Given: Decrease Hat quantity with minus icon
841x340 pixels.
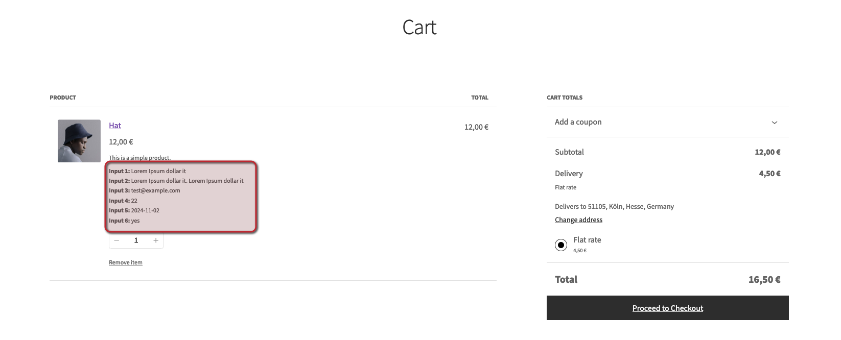Looking at the screenshot, I should [117, 240].
